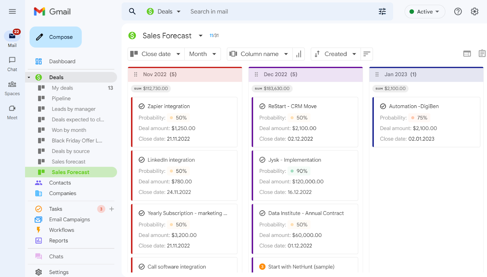This screenshot has height=277, width=487.
Task: Open the main hamburger menu
Action: pyautogui.click(x=12, y=12)
